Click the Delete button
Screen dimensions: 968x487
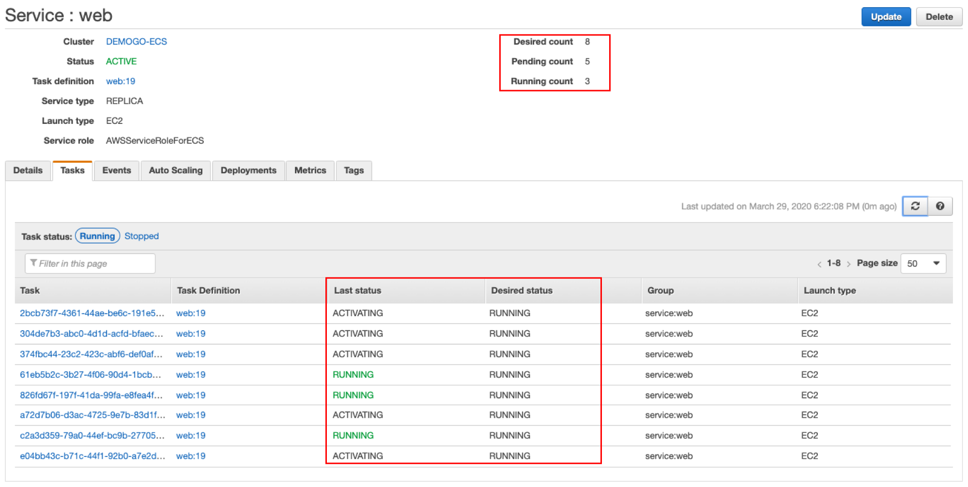(939, 17)
